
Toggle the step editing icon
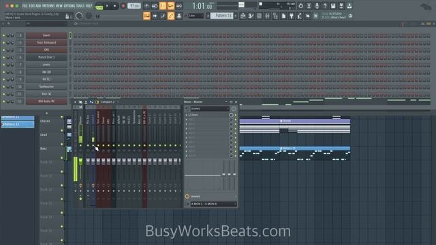(x=163, y=16)
